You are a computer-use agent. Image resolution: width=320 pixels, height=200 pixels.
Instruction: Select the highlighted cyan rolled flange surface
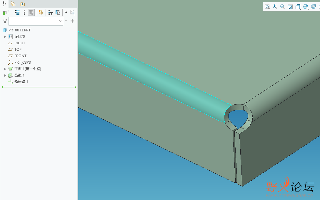151,77
